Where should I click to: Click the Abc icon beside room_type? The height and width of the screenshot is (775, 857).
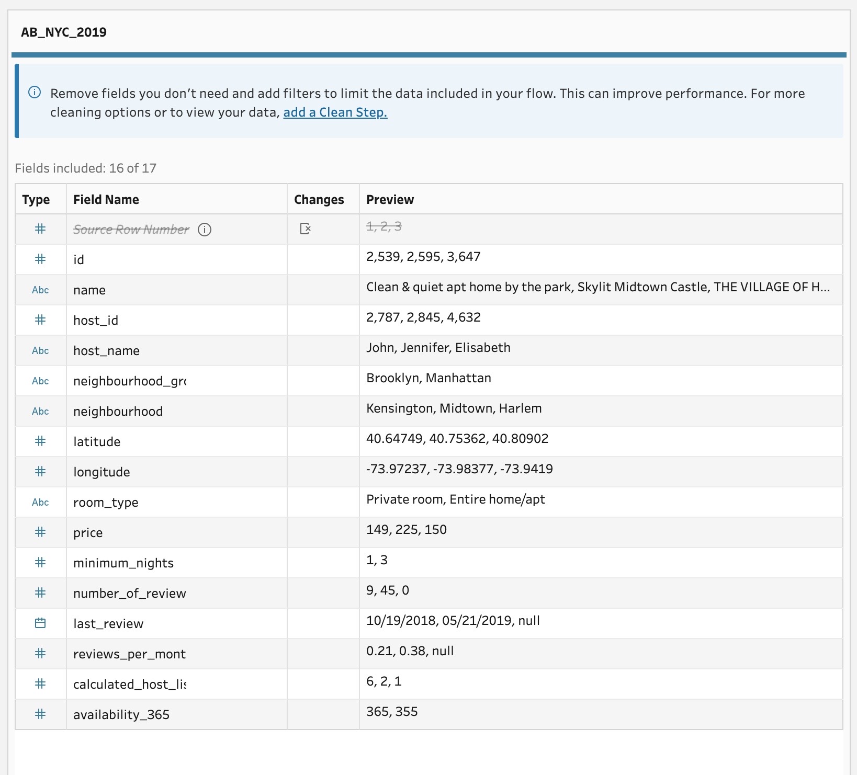[x=40, y=502]
